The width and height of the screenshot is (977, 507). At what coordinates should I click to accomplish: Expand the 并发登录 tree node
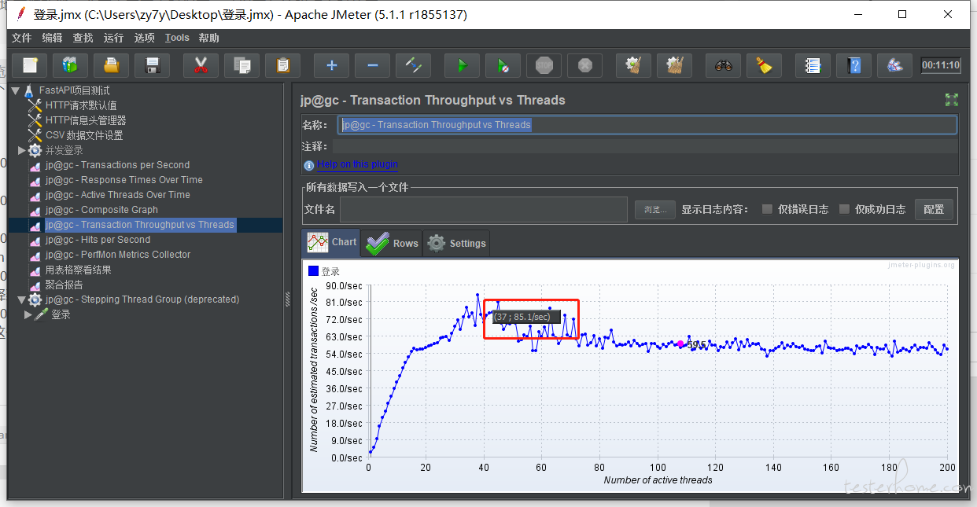click(x=22, y=149)
